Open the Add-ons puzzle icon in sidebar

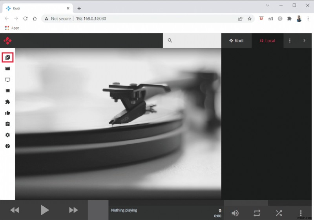pyautogui.click(x=7, y=102)
